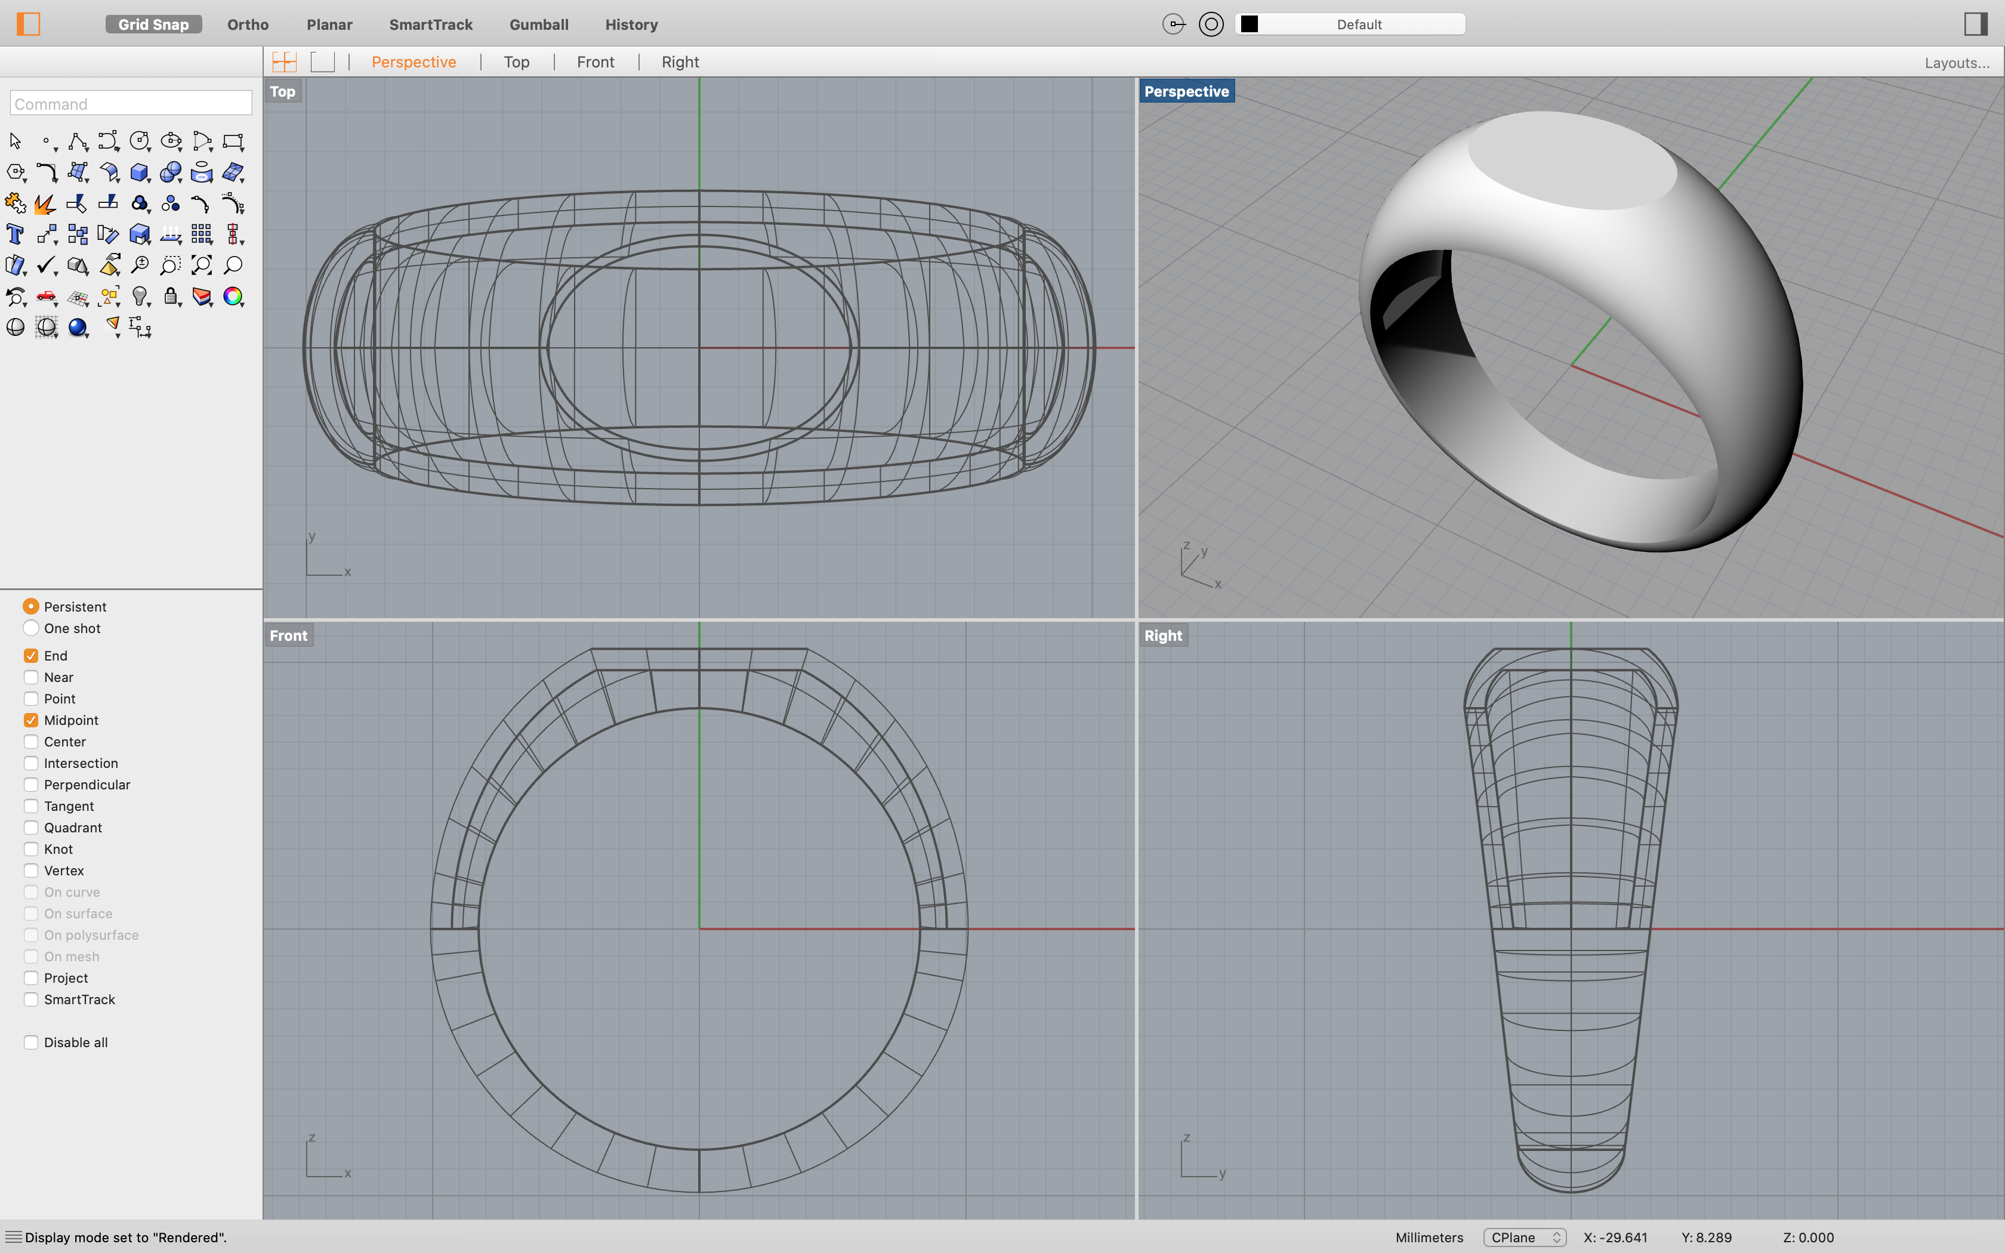Select the Sphere tool
This screenshot has height=1253, width=2005.
click(171, 172)
